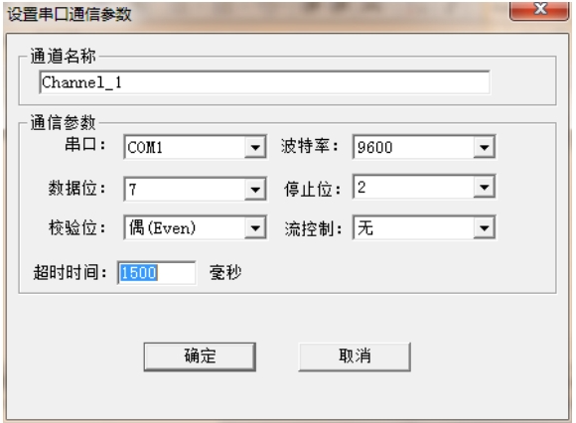Image resolution: width=576 pixels, height=423 pixels.
Task: Open the 串口 COM1 dropdown arrow
Action: point(255,148)
